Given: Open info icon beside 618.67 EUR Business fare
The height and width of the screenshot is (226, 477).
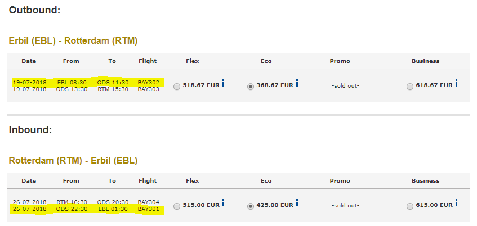Looking at the screenshot, I should 456,83.
